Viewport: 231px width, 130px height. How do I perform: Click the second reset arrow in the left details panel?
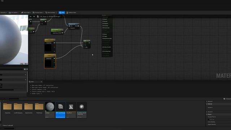pyautogui.click(x=26, y=80)
